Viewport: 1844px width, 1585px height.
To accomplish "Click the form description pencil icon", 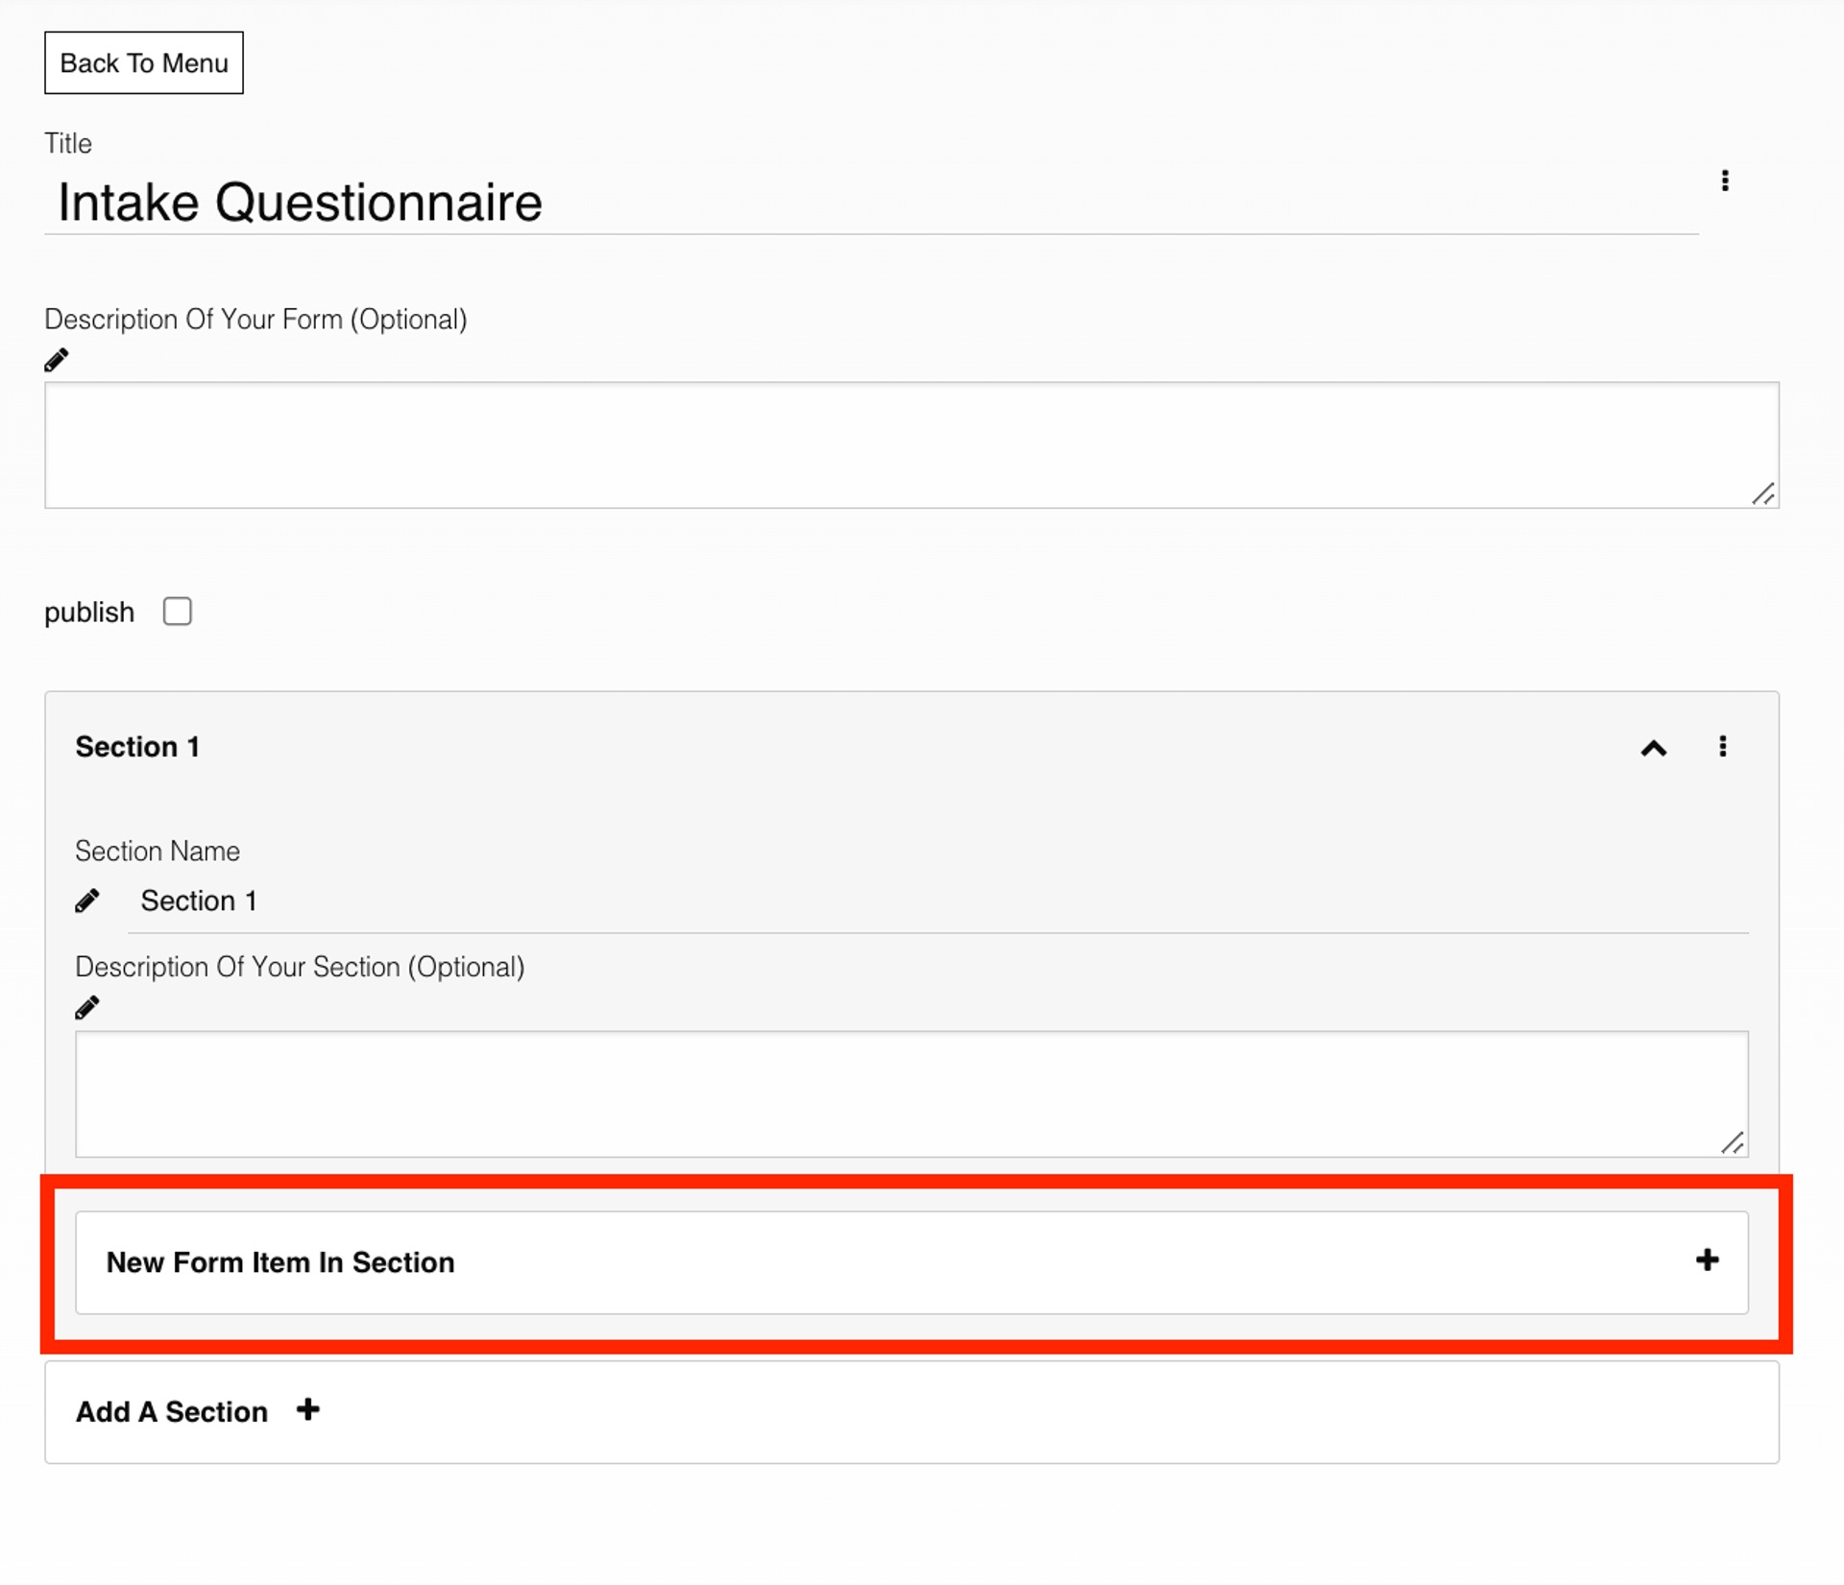I will 57,360.
